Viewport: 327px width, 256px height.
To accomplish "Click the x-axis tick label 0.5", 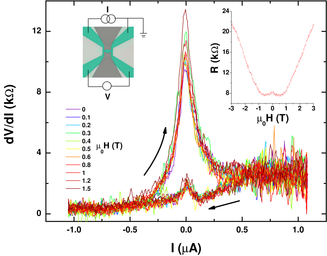I will 242,230.
